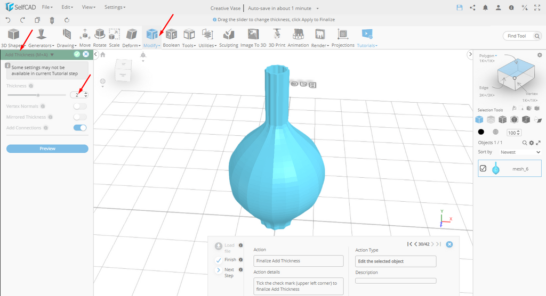The image size is (546, 296).
Task: Toggle the Mirrored Thickness switch
Action: click(x=80, y=117)
